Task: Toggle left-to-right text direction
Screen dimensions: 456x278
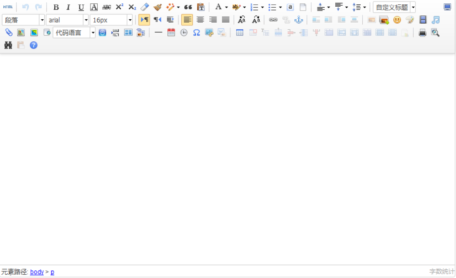Action: (x=144, y=20)
